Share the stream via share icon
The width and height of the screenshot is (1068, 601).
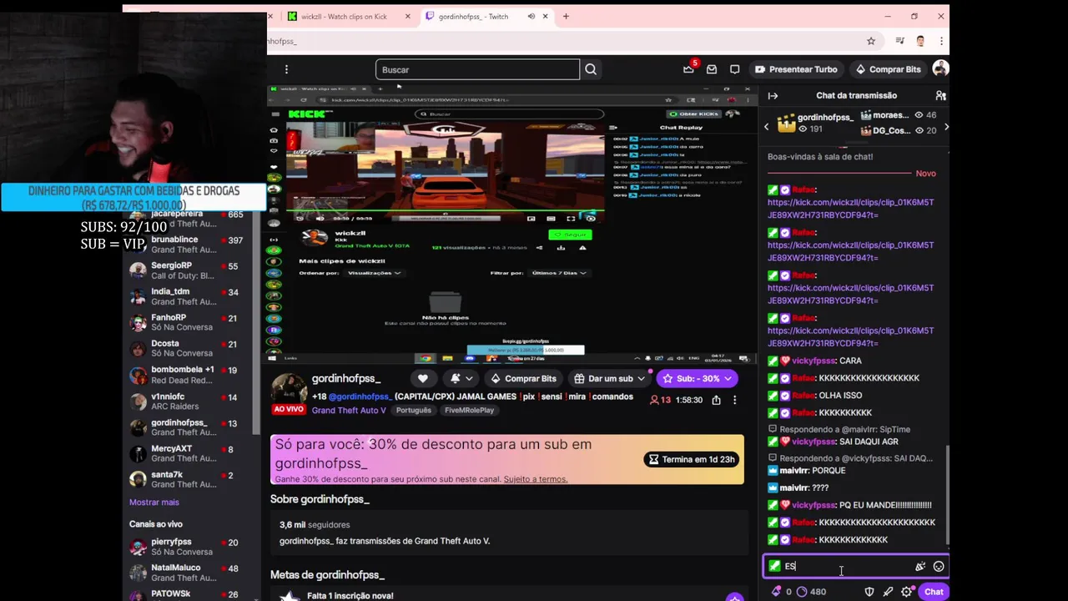[x=716, y=400]
